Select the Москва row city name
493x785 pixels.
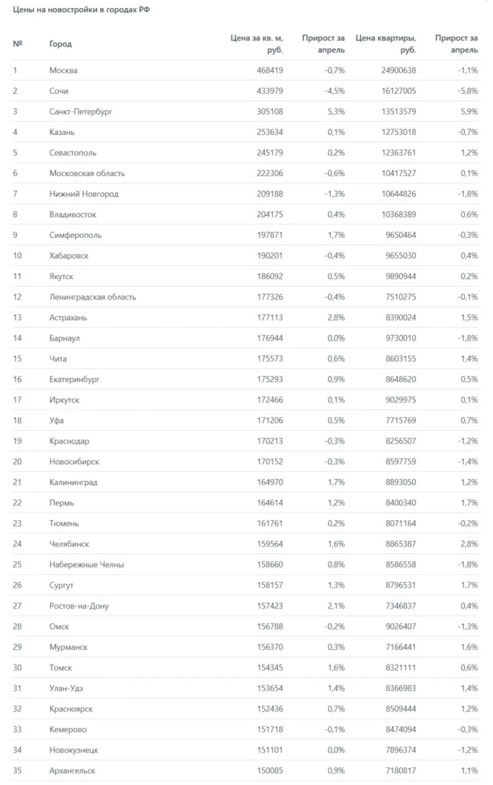click(63, 71)
